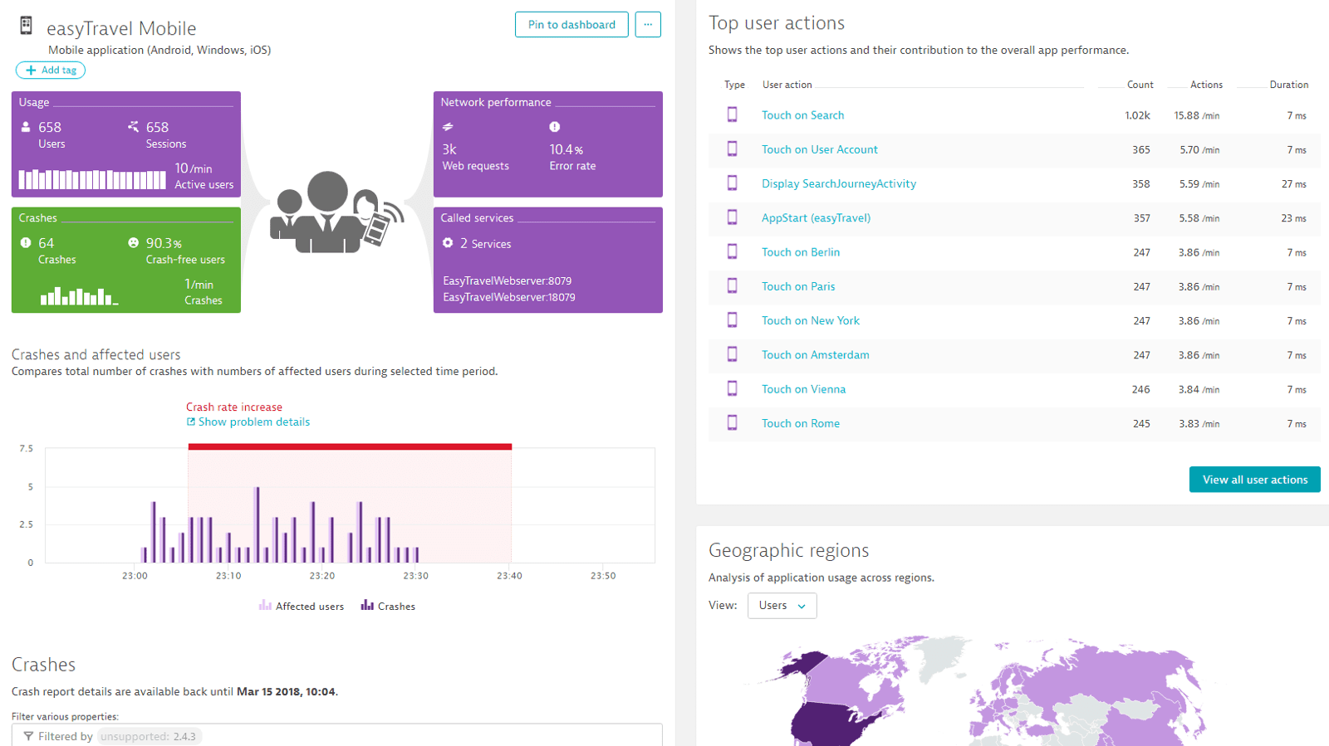Click the 10.4% Error rate value
The height and width of the screenshot is (746, 1329).
point(566,149)
